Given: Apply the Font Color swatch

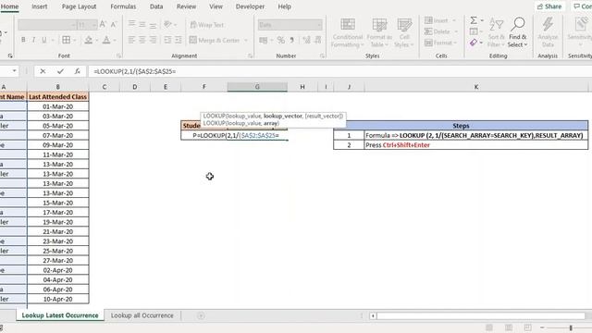Looking at the screenshot, I should tap(106, 40).
